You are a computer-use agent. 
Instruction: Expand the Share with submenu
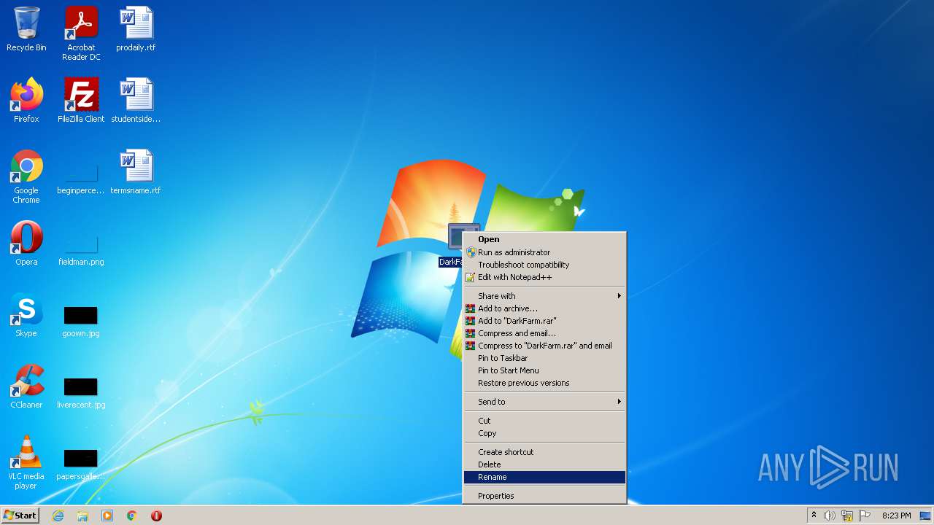(545, 296)
